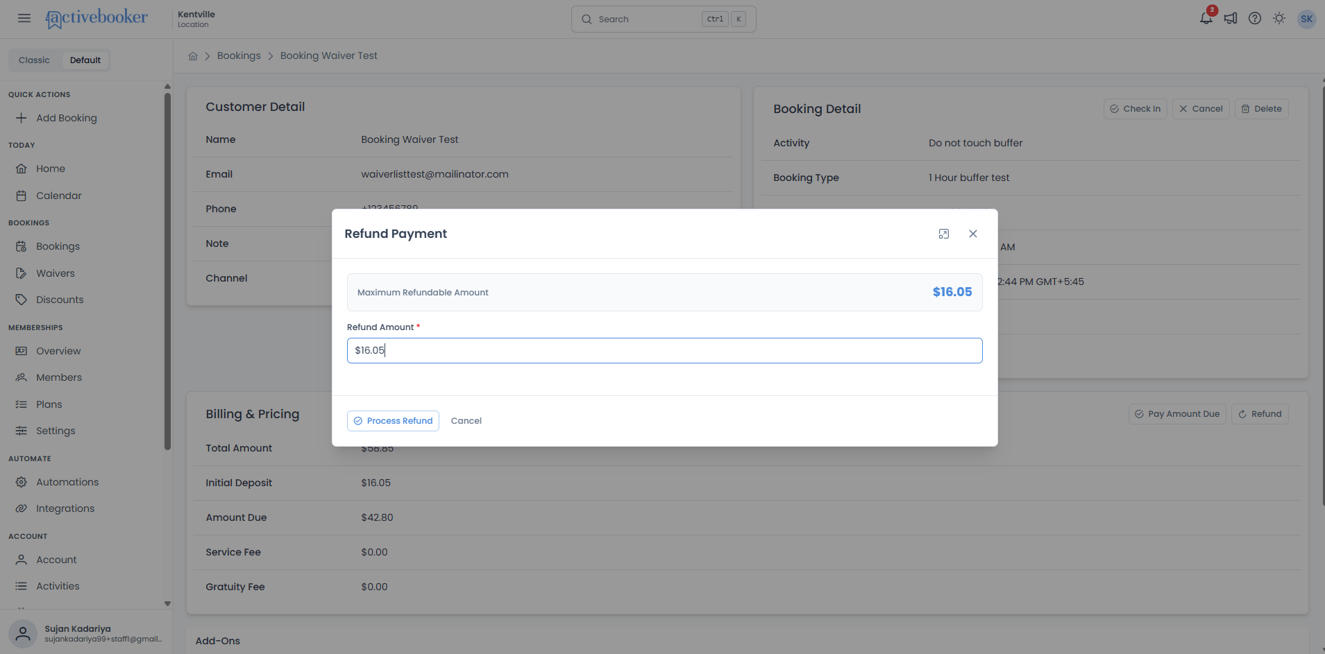Click the Amount Due $42.80 value

coord(377,517)
